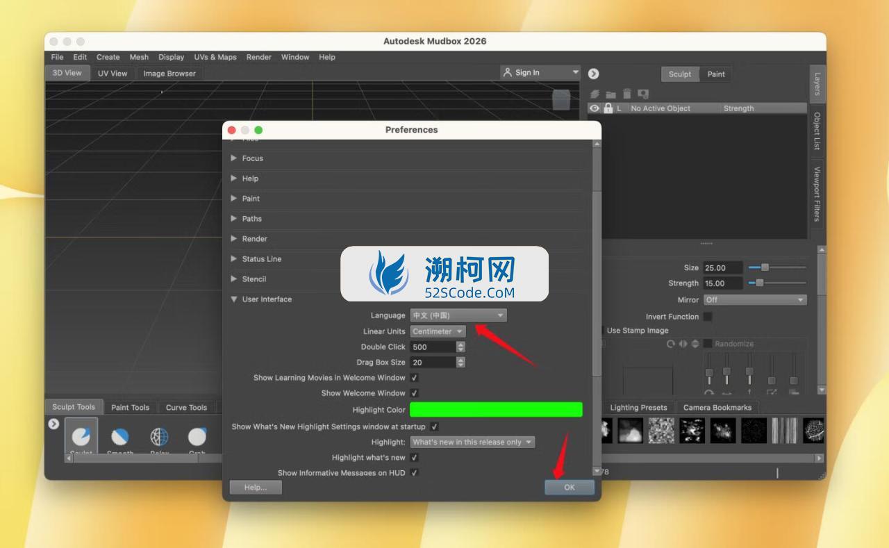Image resolution: width=889 pixels, height=548 pixels.
Task: Expand the Status Line preferences section
Action: pos(234,259)
